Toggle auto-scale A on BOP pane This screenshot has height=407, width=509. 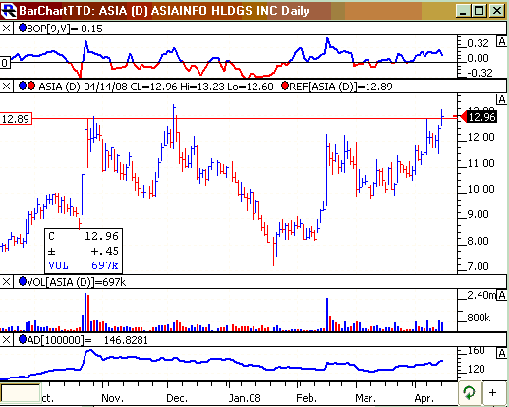[x=501, y=42]
